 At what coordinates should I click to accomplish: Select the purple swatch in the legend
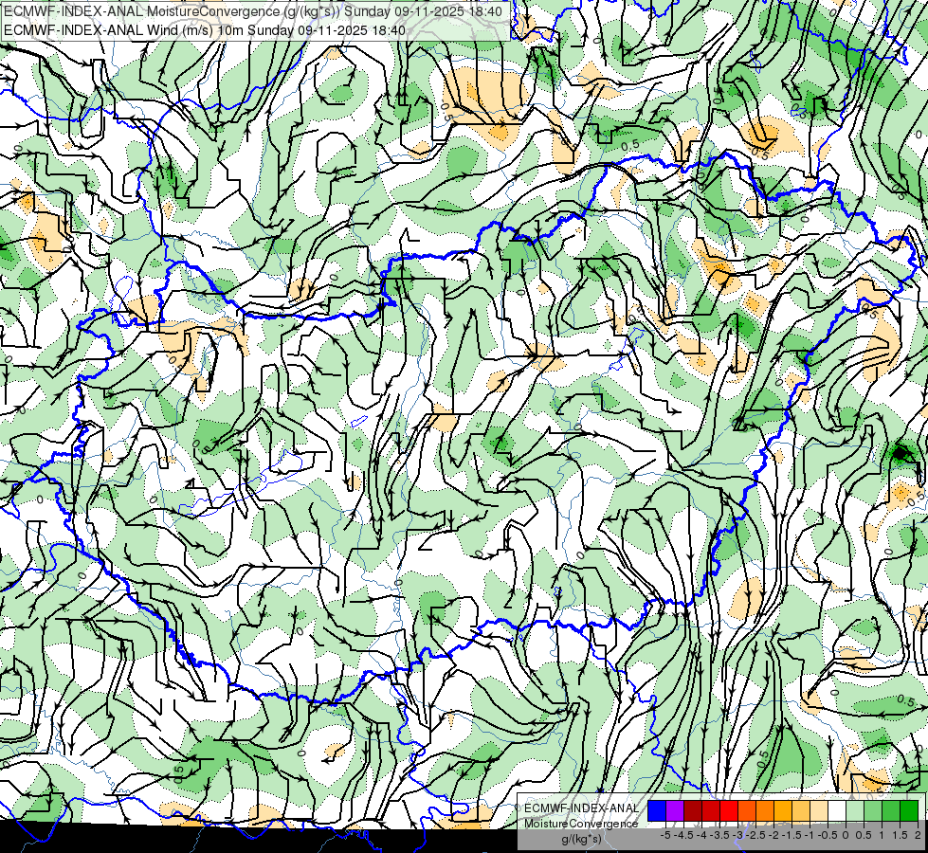[675, 810]
